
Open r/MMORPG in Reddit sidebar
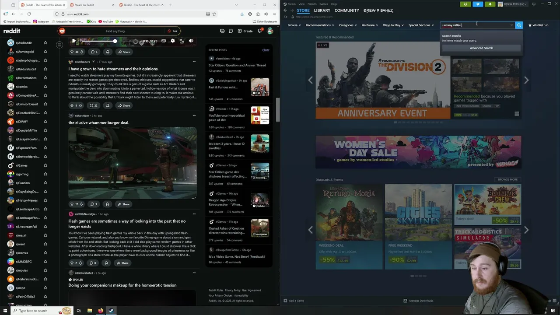click(23, 262)
